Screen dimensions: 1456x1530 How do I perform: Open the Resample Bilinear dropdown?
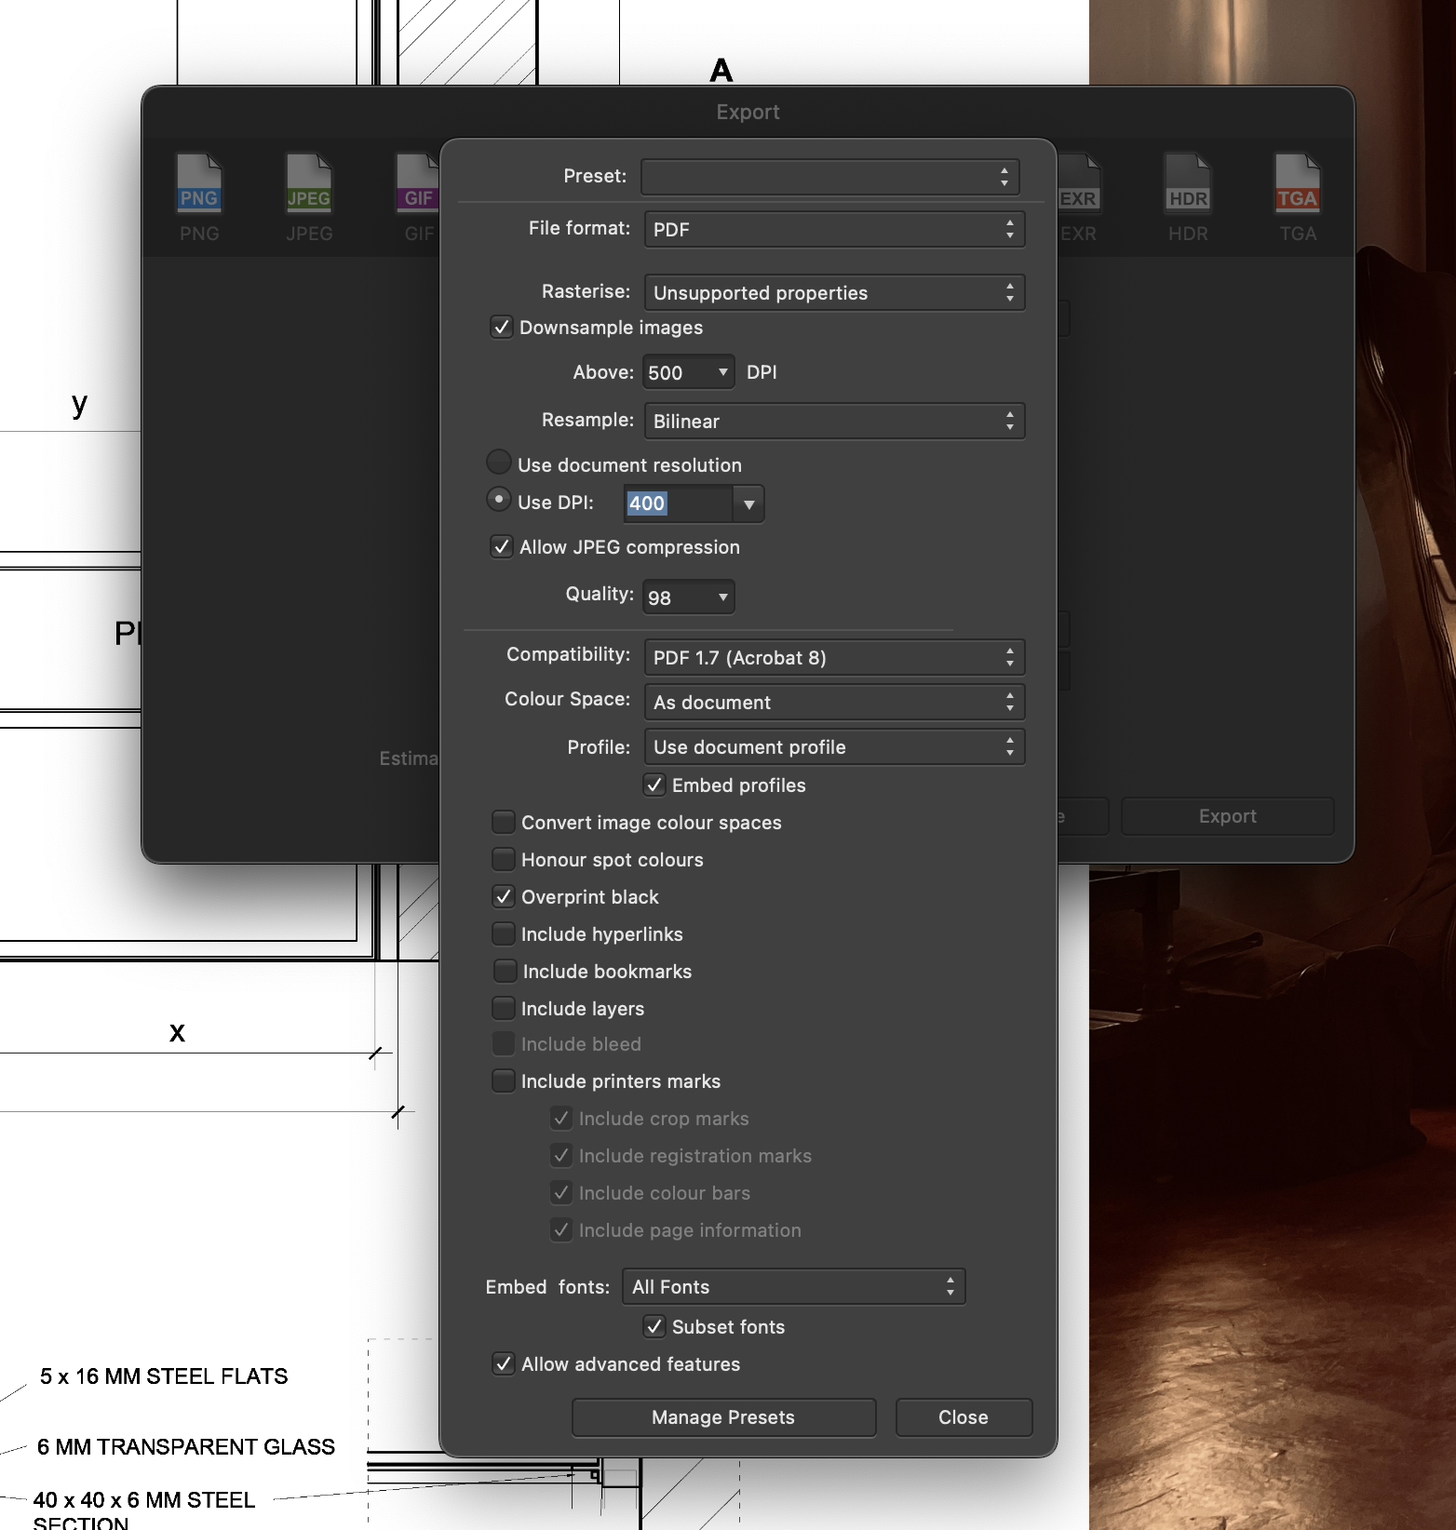click(834, 422)
